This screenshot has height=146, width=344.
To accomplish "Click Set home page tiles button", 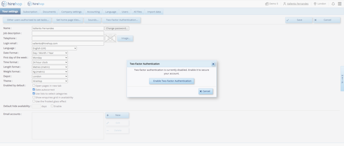I will (x=68, y=20).
